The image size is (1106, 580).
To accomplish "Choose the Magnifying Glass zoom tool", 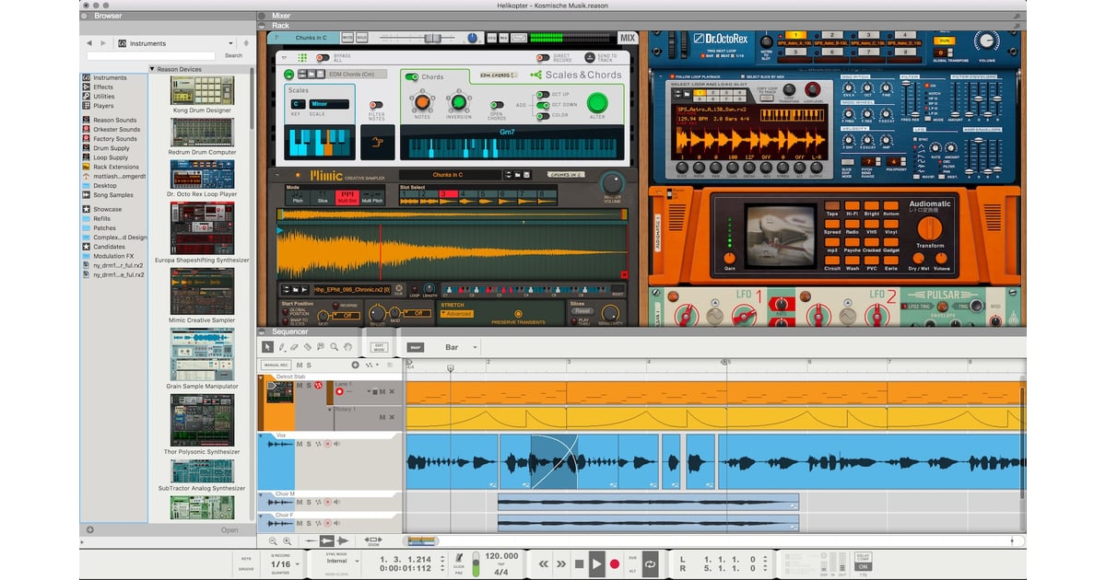I will tap(334, 347).
